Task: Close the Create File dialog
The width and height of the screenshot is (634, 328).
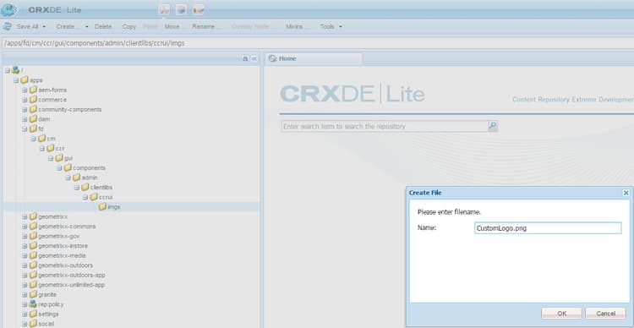Action: pos(626,193)
